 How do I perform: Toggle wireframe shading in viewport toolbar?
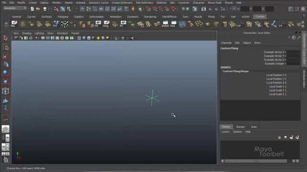(x=79, y=38)
